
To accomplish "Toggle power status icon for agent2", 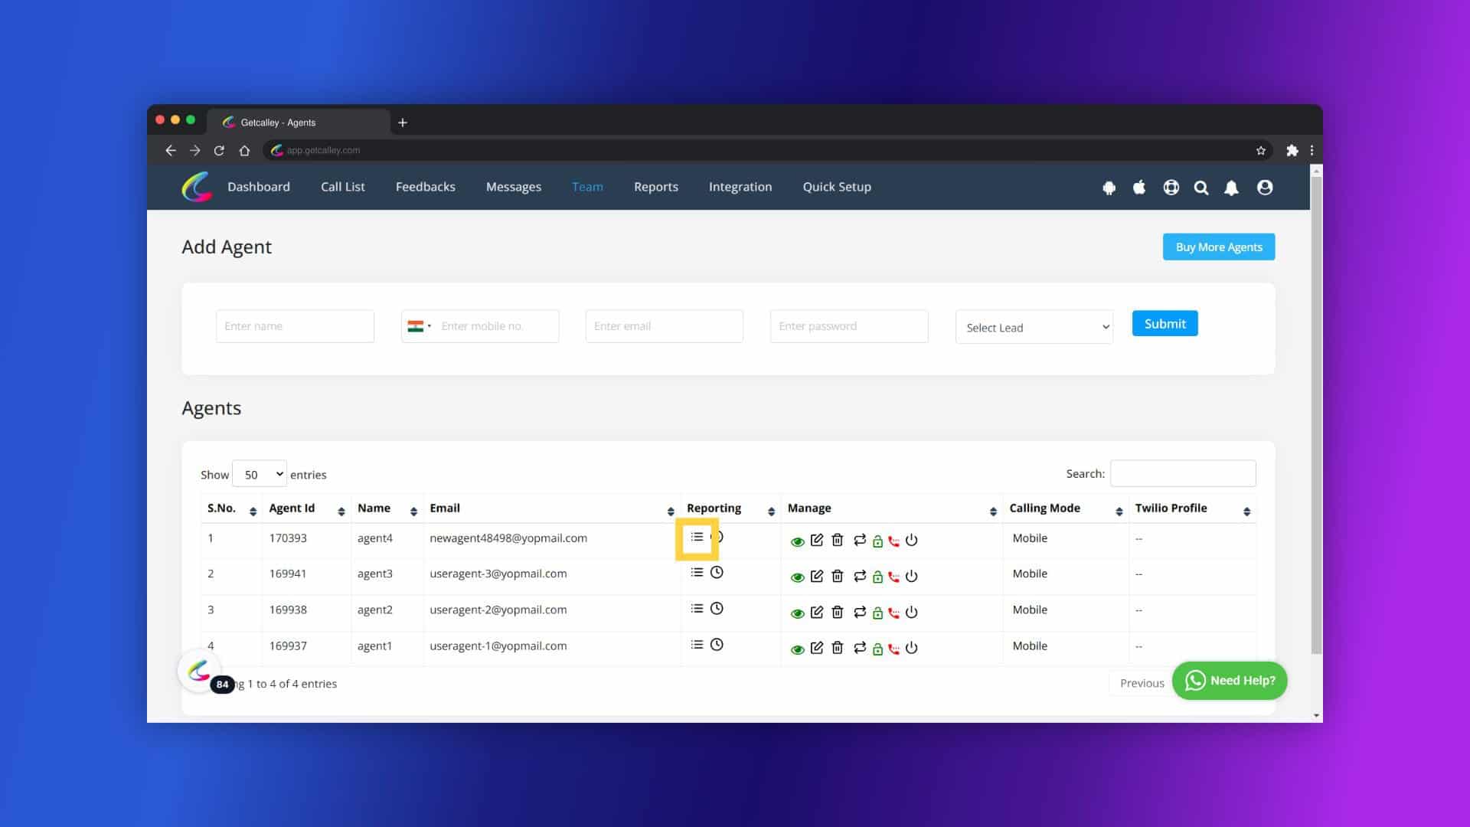I will tap(910, 612).
